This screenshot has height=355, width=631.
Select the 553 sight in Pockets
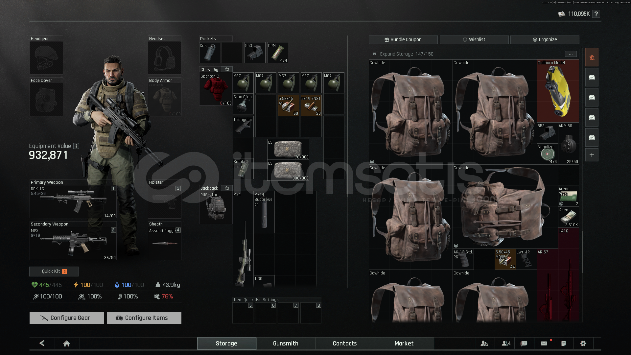255,53
